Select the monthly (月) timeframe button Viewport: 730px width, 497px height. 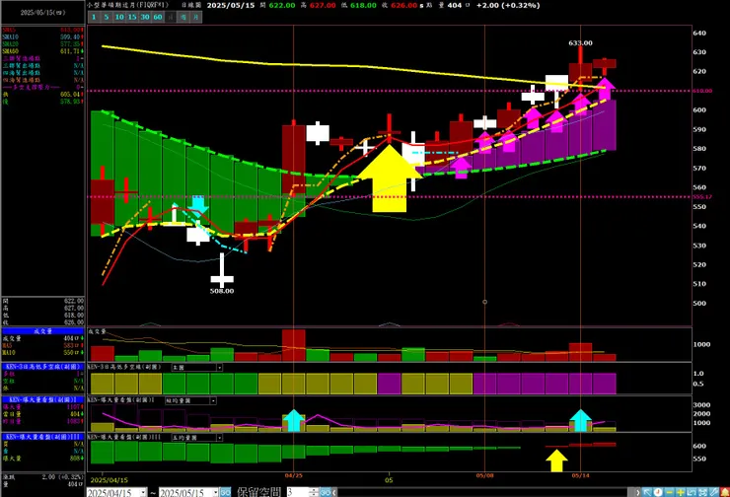(x=196, y=17)
